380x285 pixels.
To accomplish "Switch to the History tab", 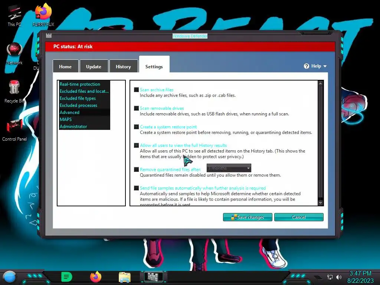I will (123, 66).
